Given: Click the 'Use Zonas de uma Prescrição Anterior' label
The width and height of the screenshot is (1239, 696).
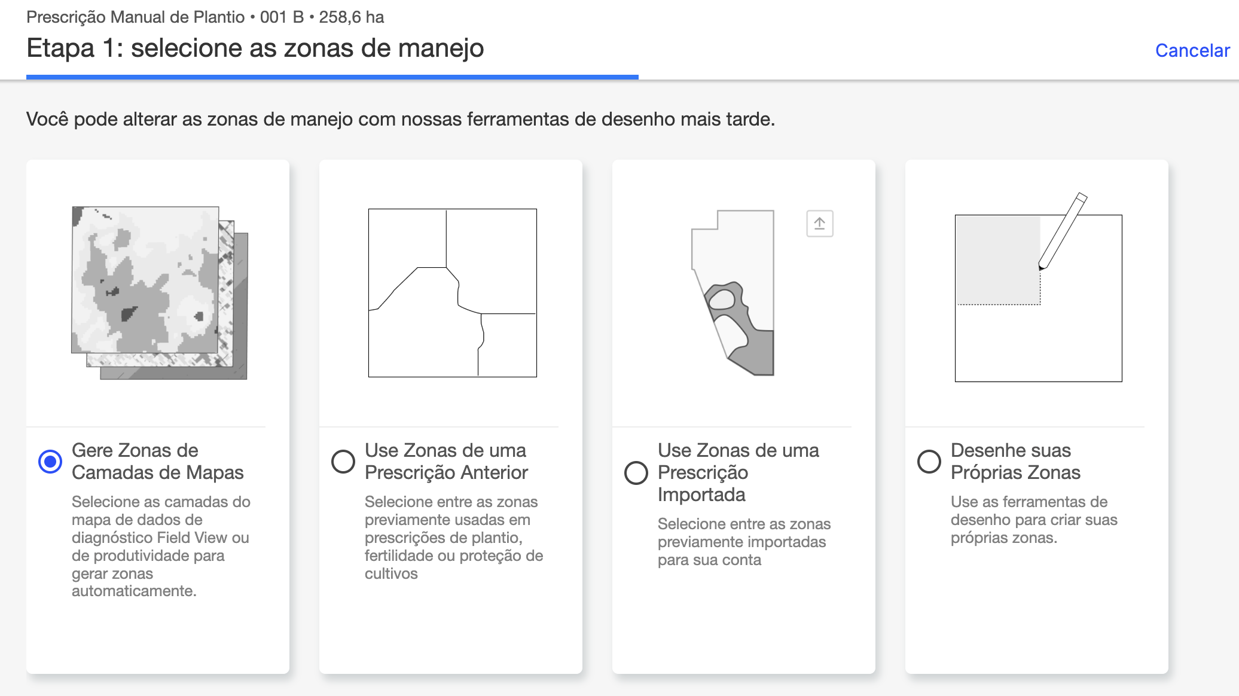Looking at the screenshot, I should tap(446, 462).
